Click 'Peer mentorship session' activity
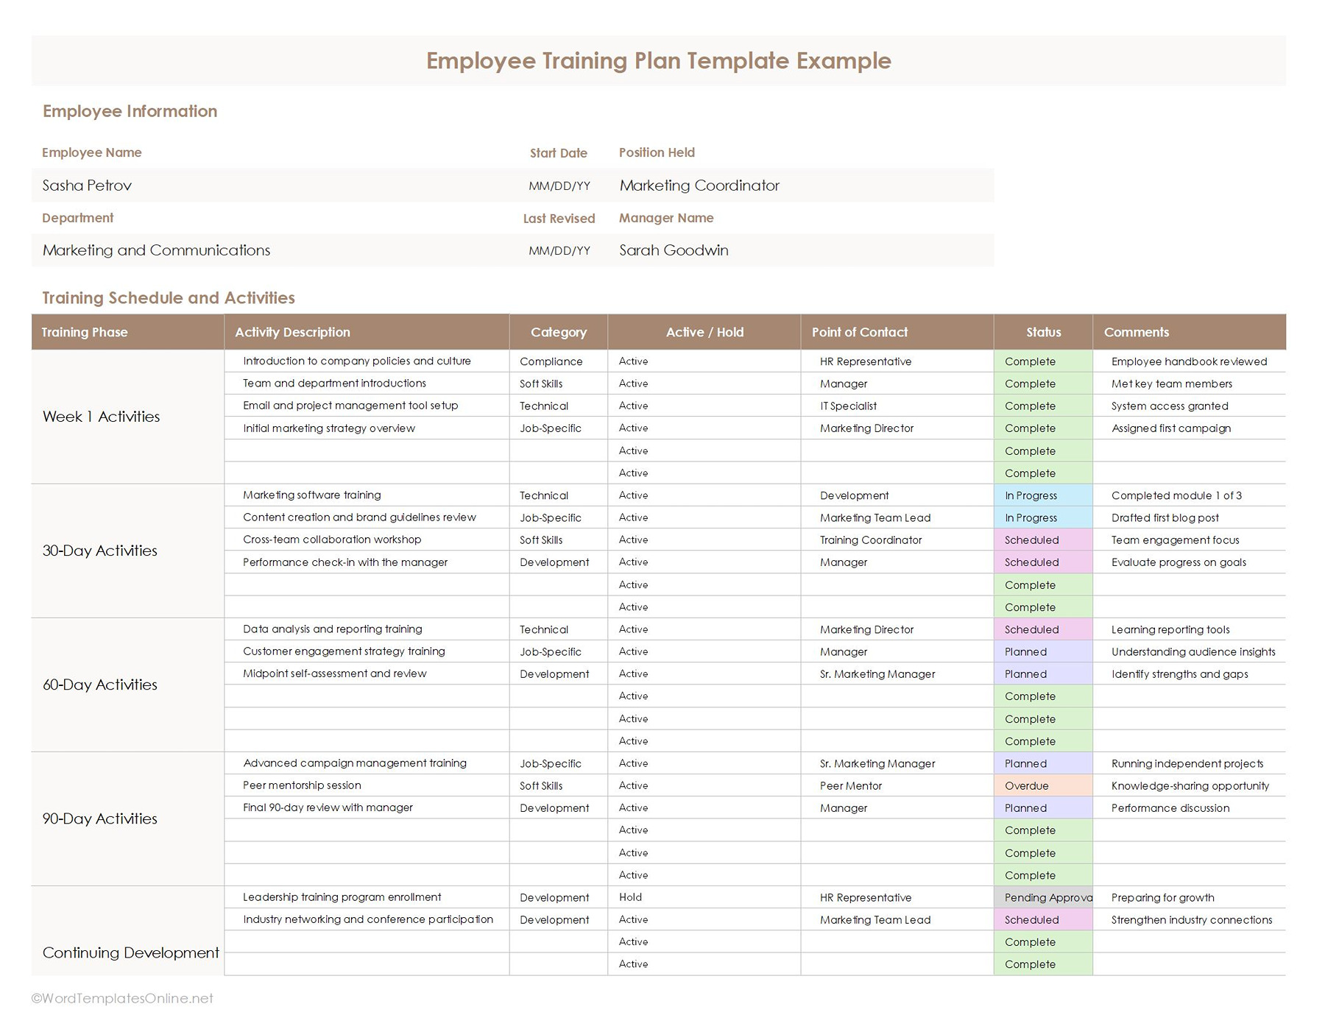Image resolution: width=1325 pixels, height=1029 pixels. tap(302, 785)
